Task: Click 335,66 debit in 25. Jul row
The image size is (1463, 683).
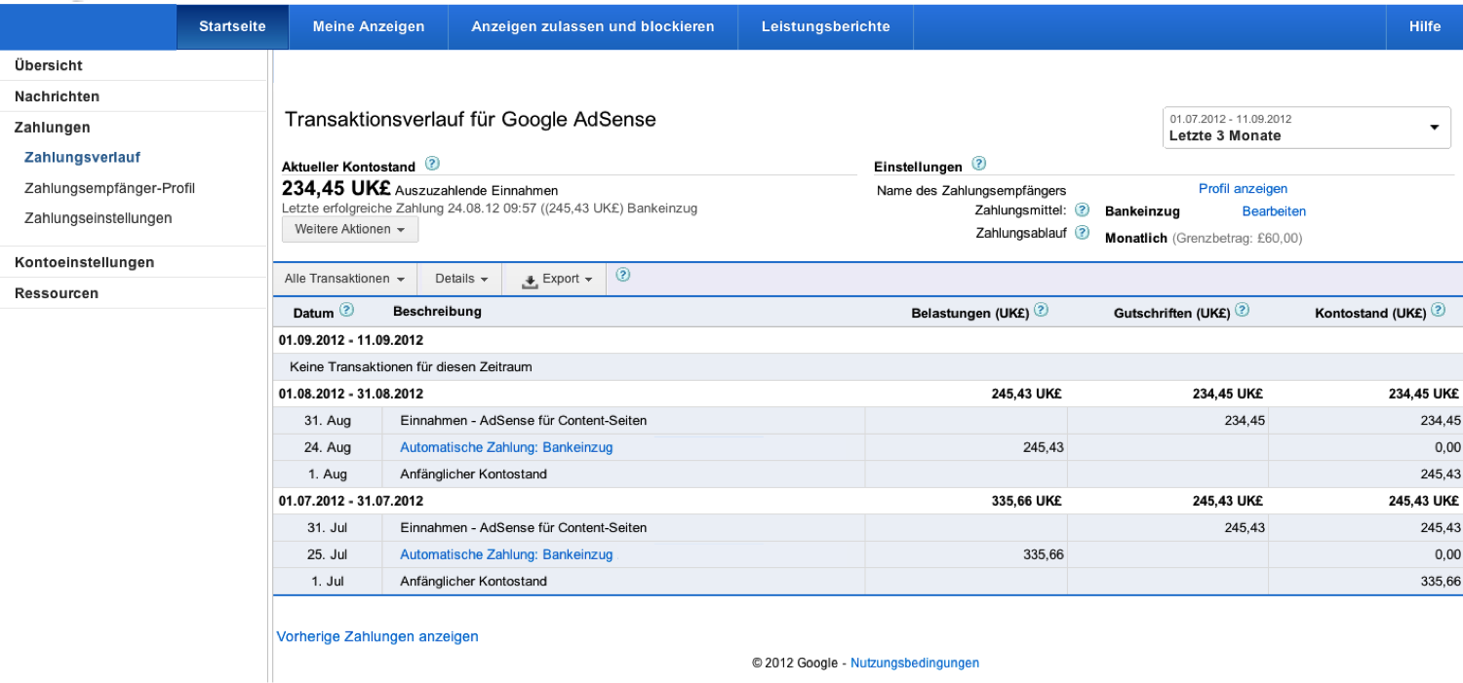Action: [1043, 554]
